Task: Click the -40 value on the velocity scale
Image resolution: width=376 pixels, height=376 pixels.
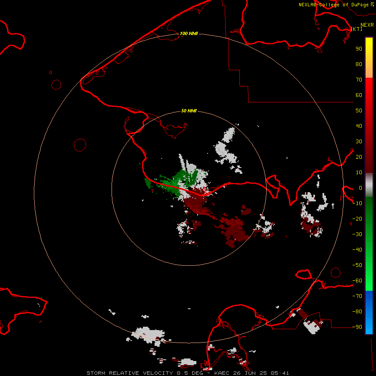Action: [x=357, y=250]
